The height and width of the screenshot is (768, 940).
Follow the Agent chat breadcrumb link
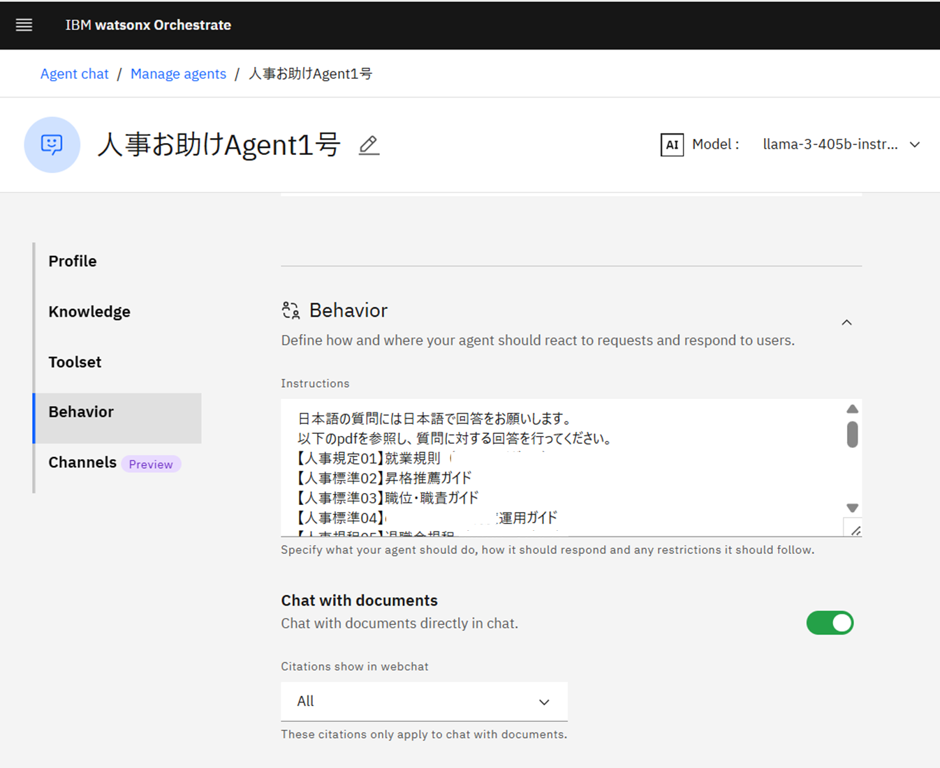pos(75,74)
